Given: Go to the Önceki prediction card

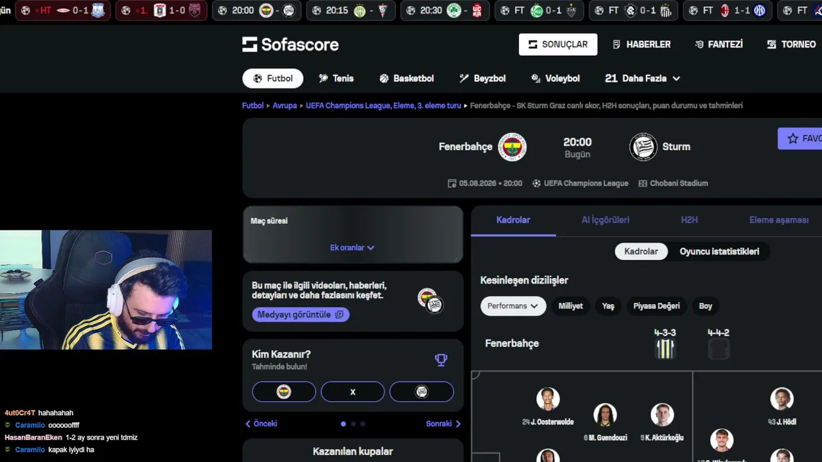Looking at the screenshot, I should 261,424.
